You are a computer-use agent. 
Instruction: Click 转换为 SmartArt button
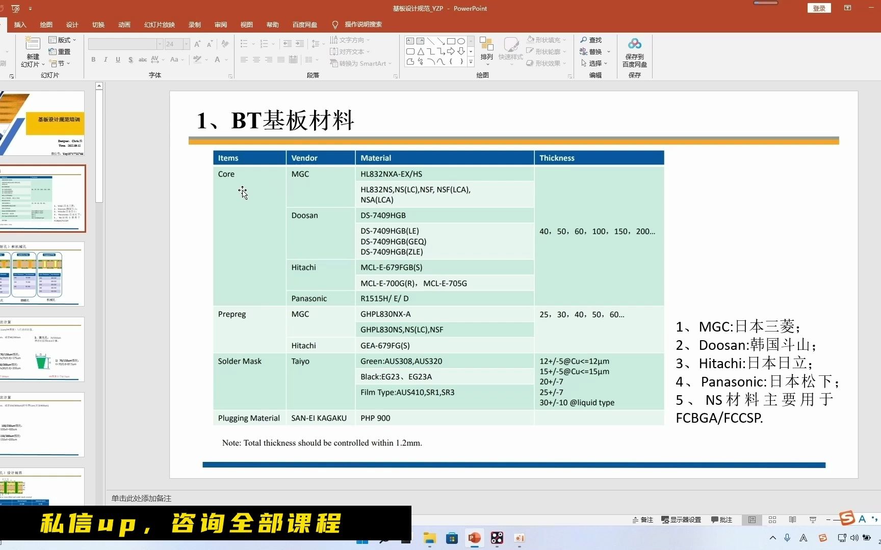click(361, 63)
